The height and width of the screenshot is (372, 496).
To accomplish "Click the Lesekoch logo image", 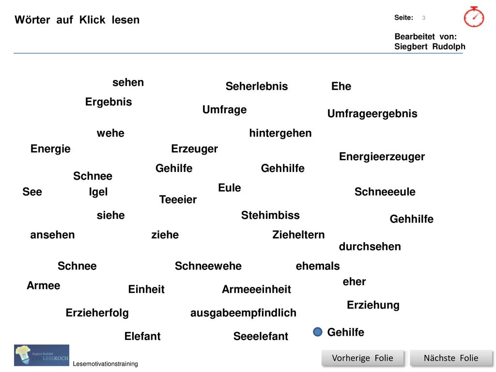I will (42, 355).
